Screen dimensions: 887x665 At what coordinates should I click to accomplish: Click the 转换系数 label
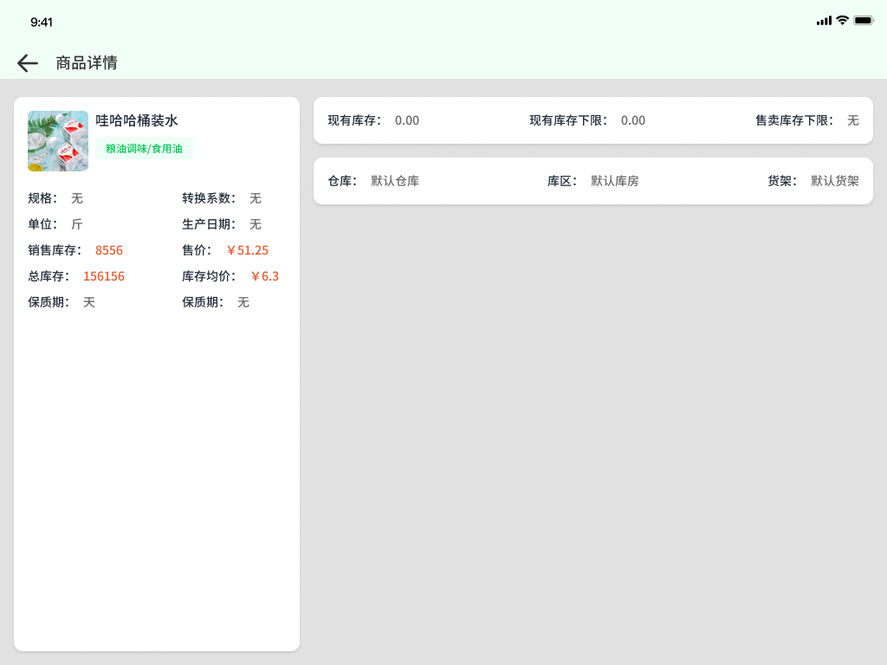209,198
